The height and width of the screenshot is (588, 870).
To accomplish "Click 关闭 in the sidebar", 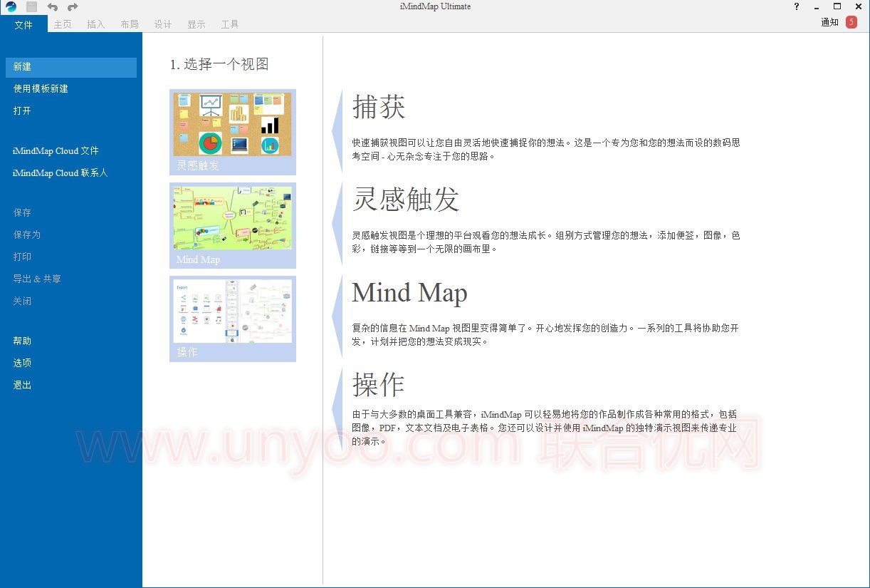I will pos(22,301).
